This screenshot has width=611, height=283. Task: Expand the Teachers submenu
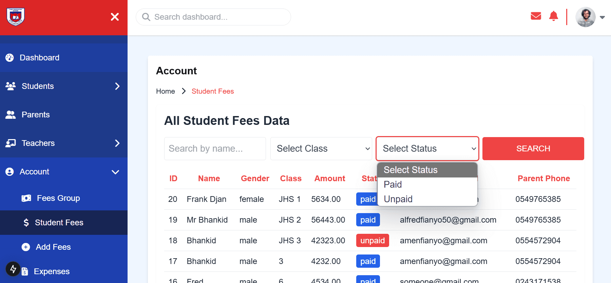(63, 143)
